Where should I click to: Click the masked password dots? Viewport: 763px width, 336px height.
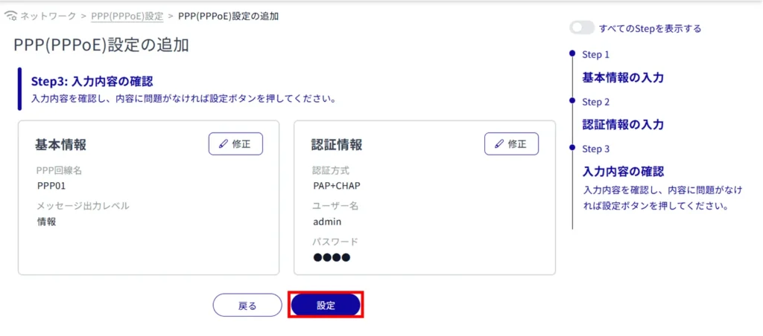pos(332,258)
